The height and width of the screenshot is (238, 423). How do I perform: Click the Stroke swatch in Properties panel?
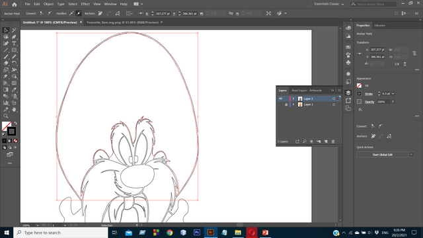(x=359, y=94)
